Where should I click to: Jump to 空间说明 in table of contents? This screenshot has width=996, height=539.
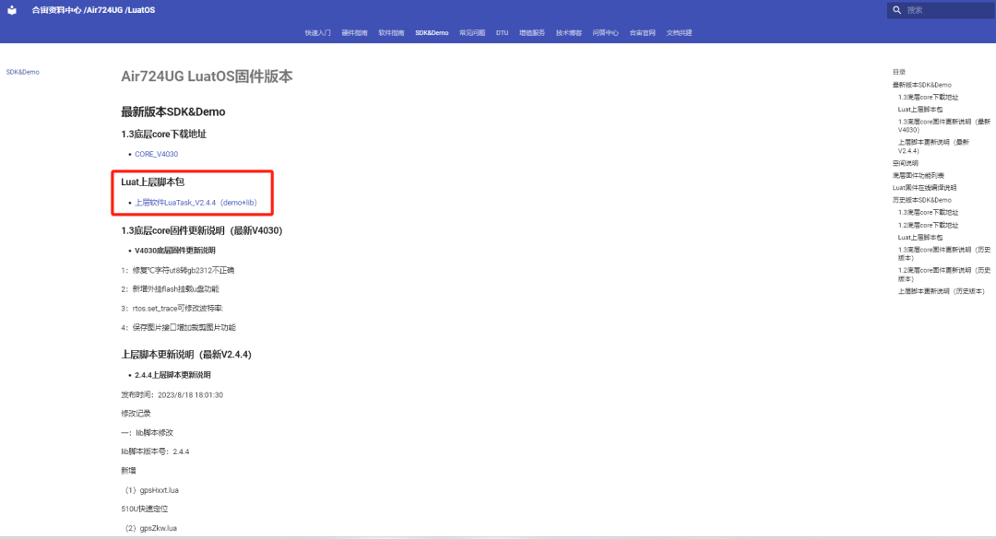coord(906,163)
